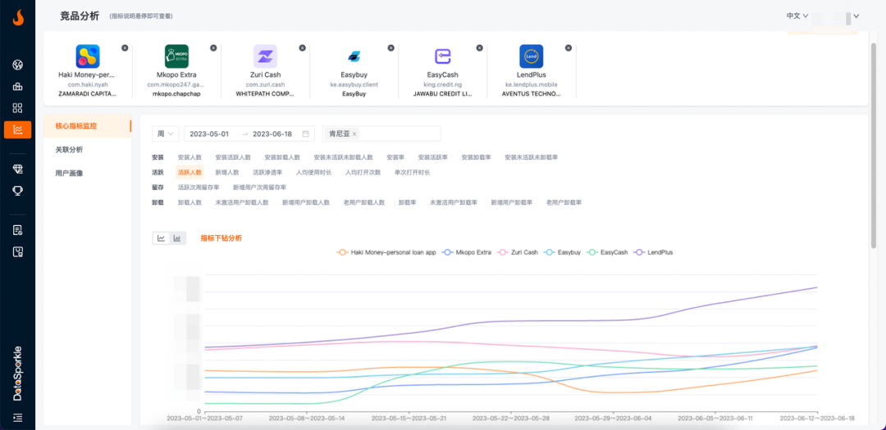Remove the Zuri Cash app card
Viewport: 886px width, 430px height.
pyautogui.click(x=302, y=48)
